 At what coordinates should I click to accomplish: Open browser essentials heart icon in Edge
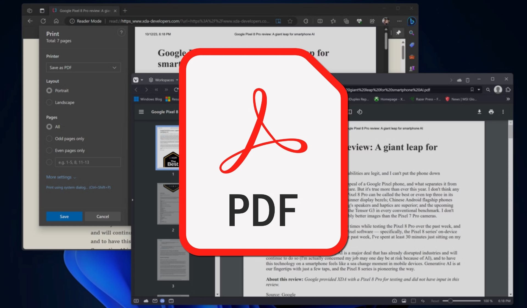(x=359, y=21)
